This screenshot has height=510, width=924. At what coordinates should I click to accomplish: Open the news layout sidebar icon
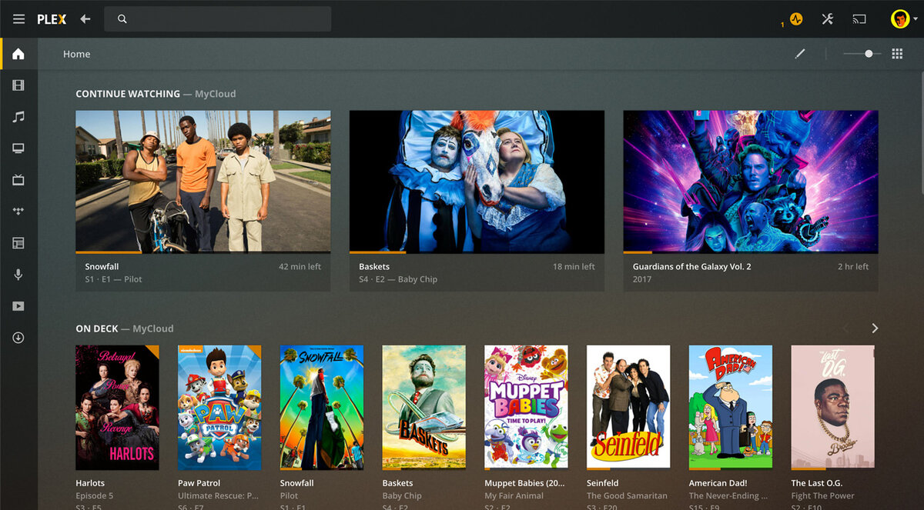[18, 243]
